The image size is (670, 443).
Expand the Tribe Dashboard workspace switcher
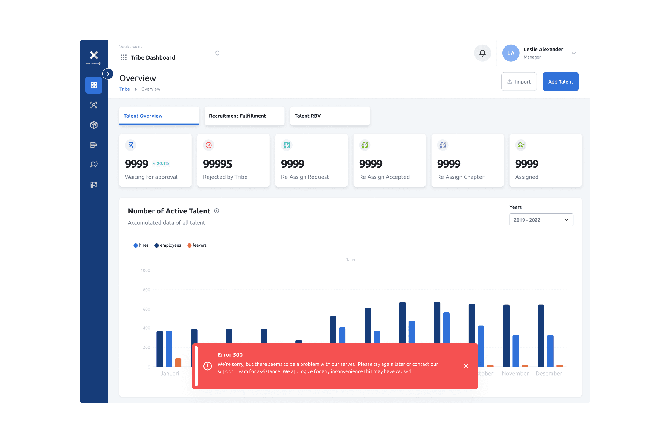(217, 53)
